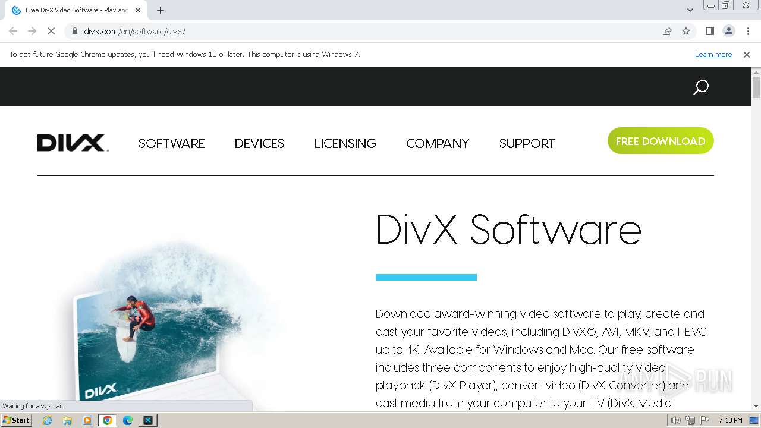Open the Windows Start menu
Screen dimensions: 761x428
click(x=17, y=420)
